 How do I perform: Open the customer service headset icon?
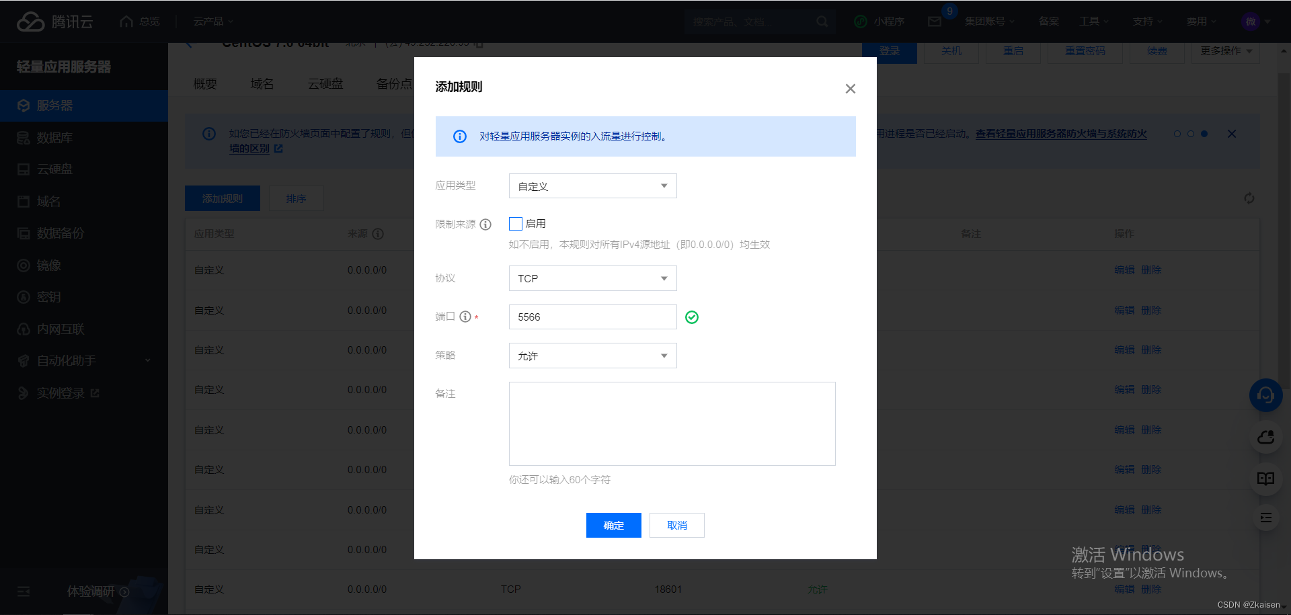tap(1266, 395)
